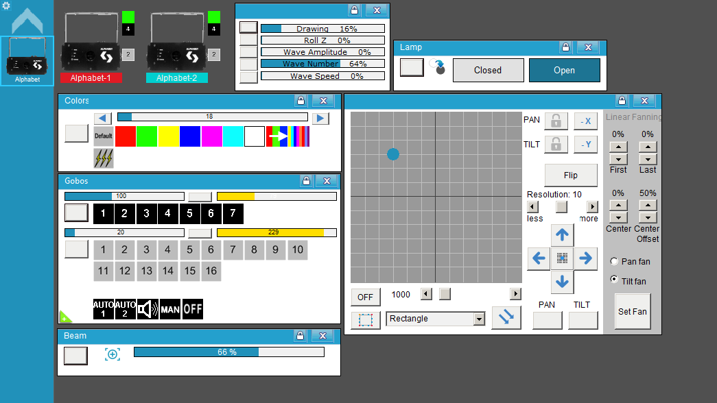Lock the pan/tilt position panel
The height and width of the screenshot is (403, 717).
tap(622, 101)
